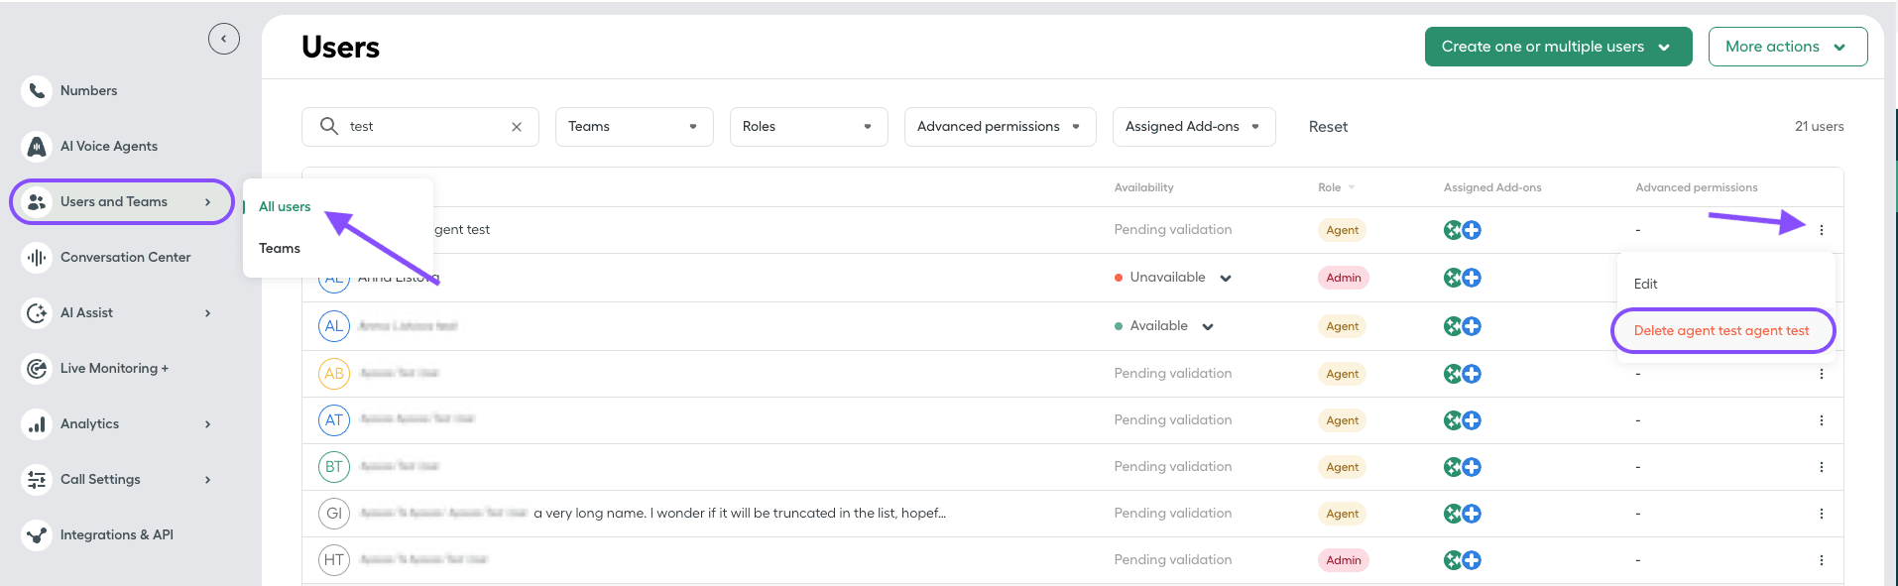The height and width of the screenshot is (586, 1898).
Task: Open three-dot menu for the AB row
Action: [1822, 374]
